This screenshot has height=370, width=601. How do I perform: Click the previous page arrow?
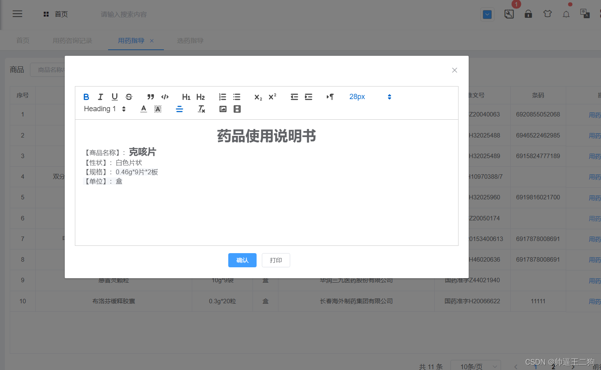pyautogui.click(x=516, y=367)
